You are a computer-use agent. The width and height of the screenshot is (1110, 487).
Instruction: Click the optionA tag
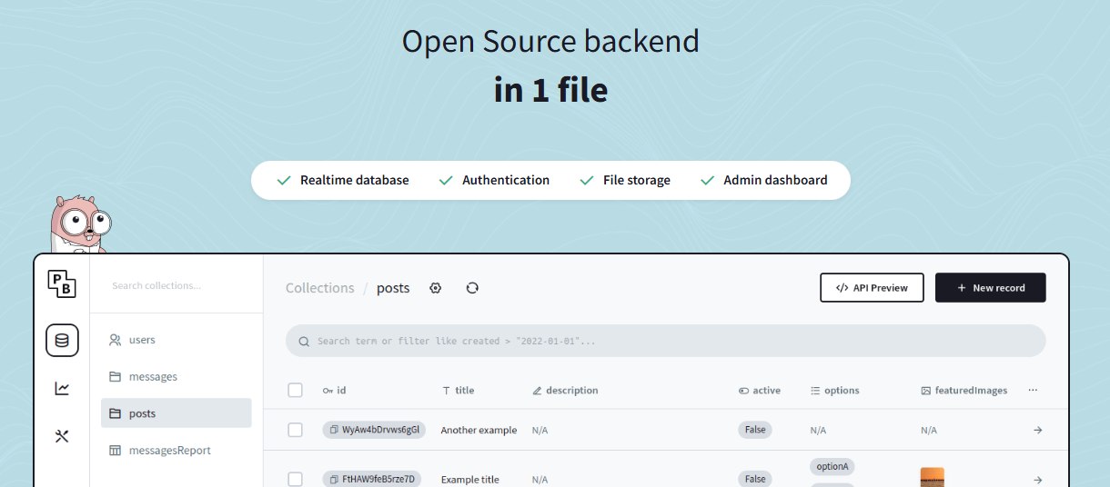coord(832,466)
